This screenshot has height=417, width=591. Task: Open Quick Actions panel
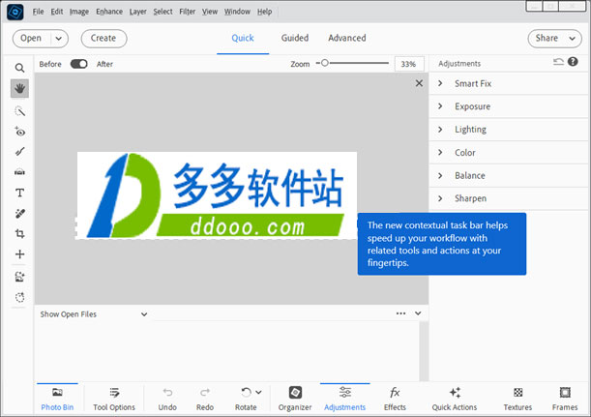click(455, 399)
